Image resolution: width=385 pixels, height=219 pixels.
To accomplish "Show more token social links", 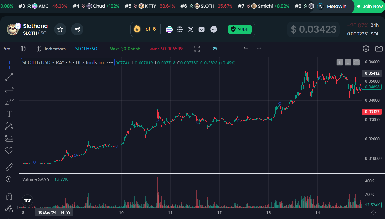I will click(x=214, y=29).
